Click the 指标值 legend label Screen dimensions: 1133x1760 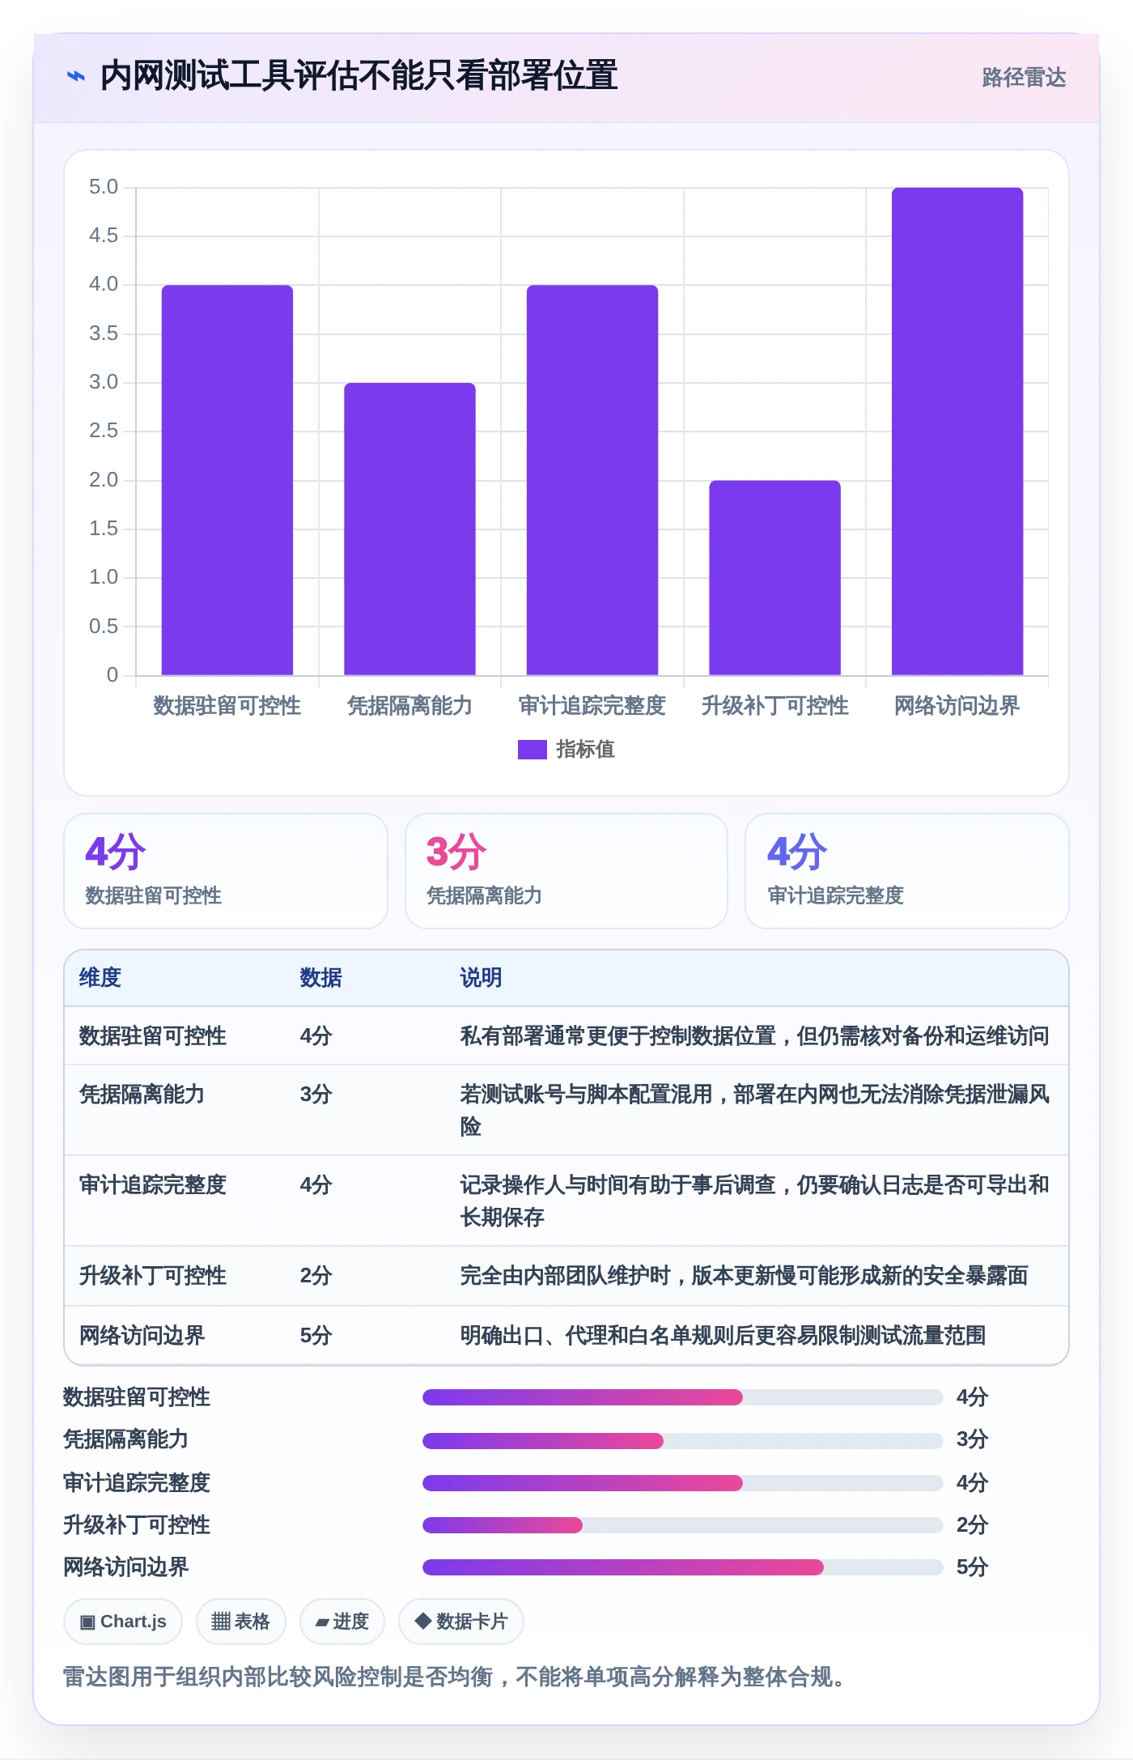pos(585,750)
